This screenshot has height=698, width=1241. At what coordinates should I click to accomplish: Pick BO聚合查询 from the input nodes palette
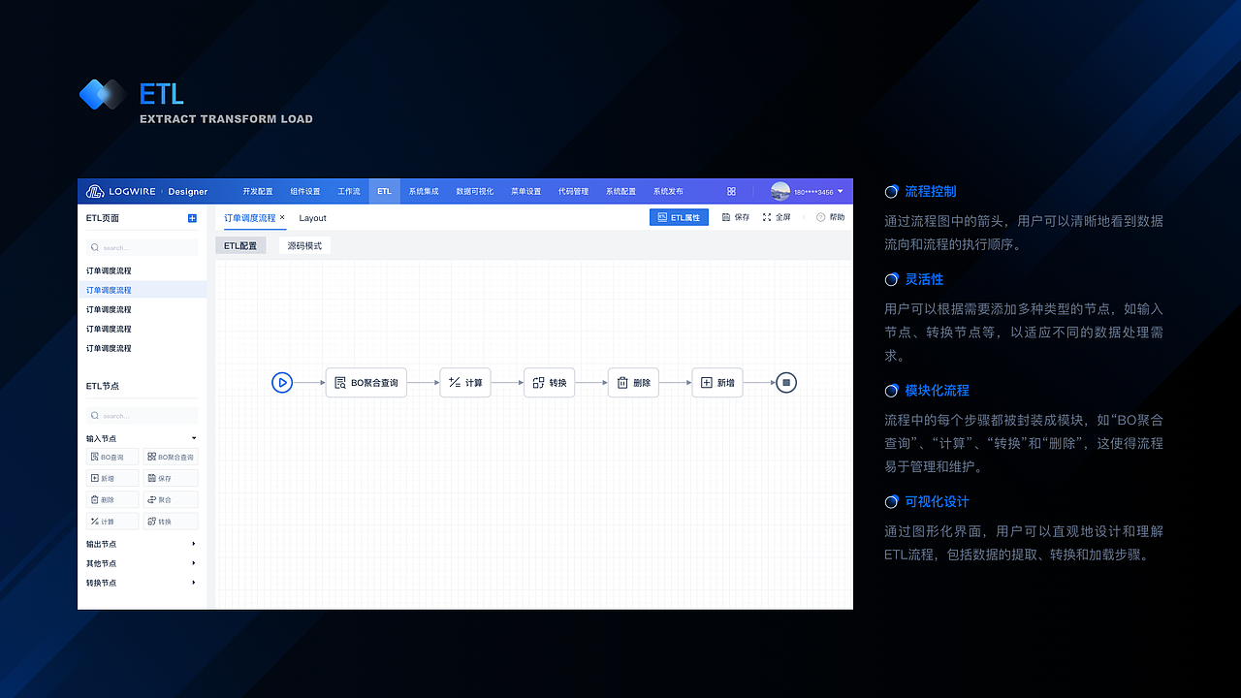[x=171, y=457]
